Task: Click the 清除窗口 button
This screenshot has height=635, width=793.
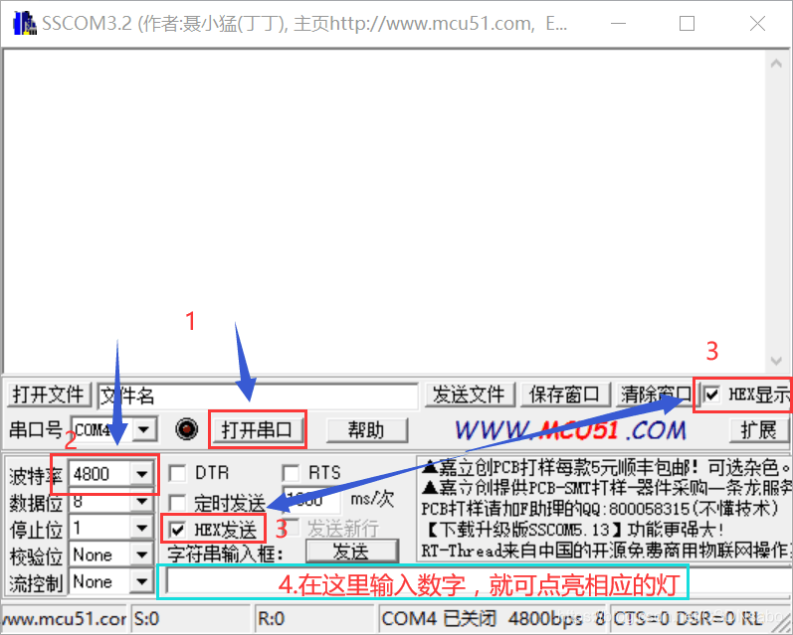Action: 656,395
